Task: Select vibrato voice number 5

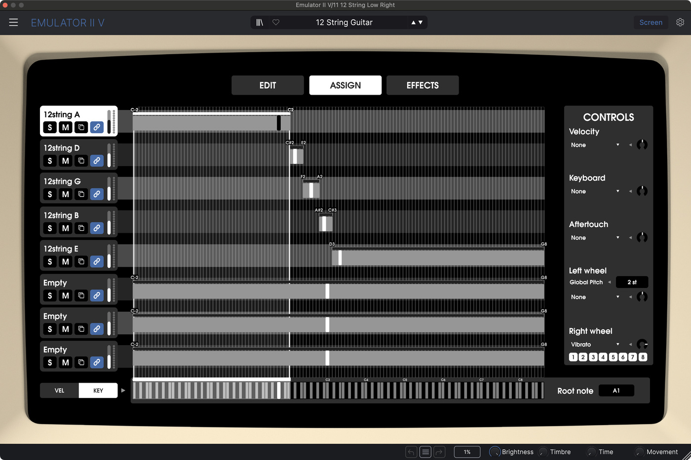Action: 613,357
